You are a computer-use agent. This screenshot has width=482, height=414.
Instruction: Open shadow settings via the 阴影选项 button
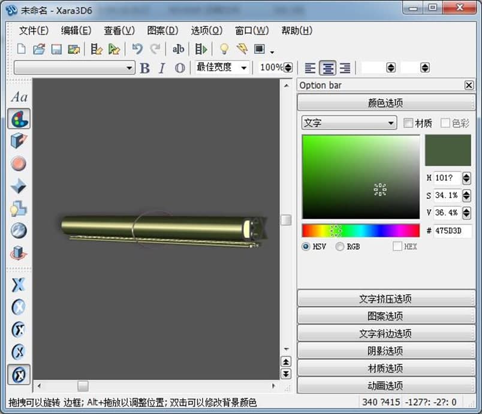pyautogui.click(x=386, y=350)
